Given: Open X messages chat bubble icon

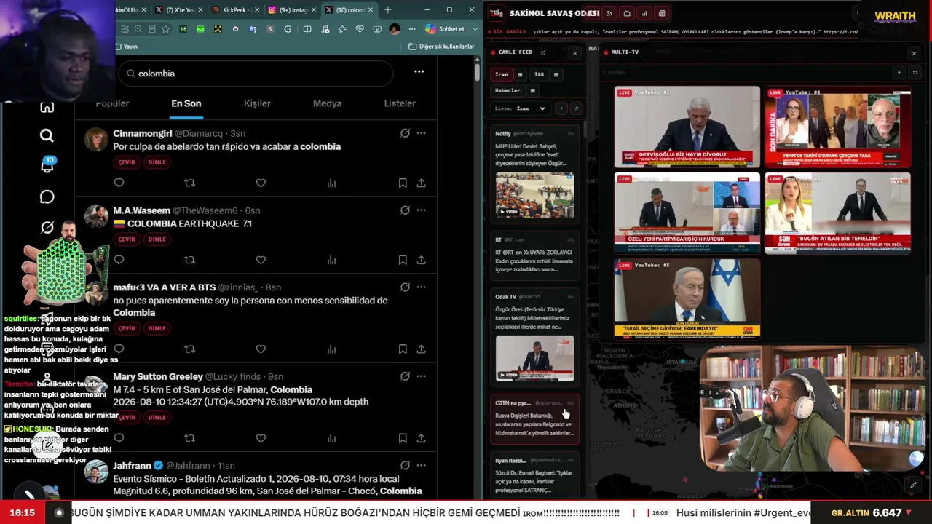Looking at the screenshot, I should [47, 197].
